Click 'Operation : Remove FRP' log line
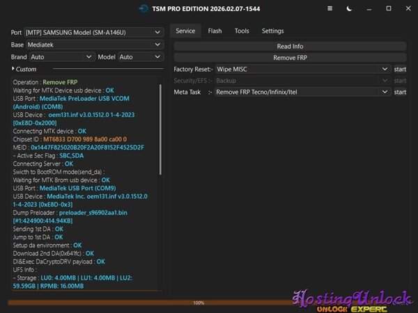The image size is (418, 313). (x=45, y=82)
